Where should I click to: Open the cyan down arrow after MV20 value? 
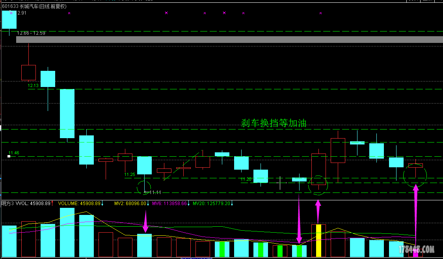tap(232, 203)
